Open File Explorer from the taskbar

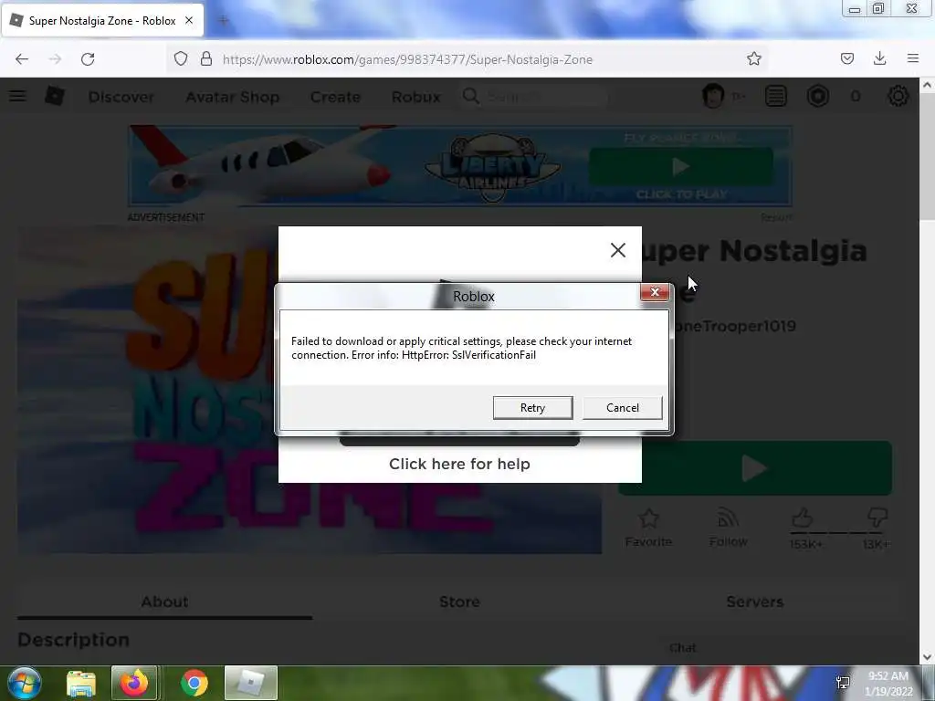(81, 683)
